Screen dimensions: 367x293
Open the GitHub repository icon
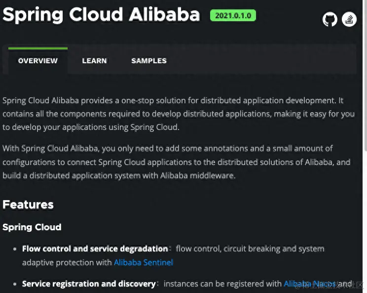[330, 20]
